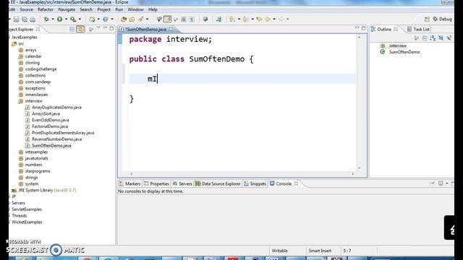Open the Search menu
The image size is (463, 260).
click(86, 9)
